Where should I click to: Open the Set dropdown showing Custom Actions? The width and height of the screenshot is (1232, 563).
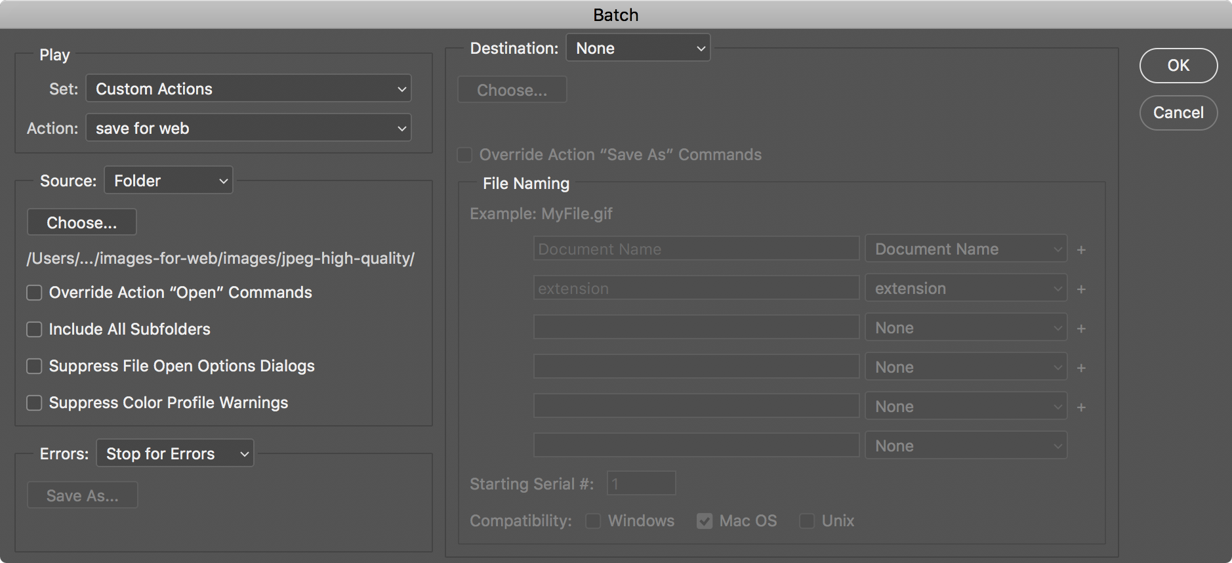tap(249, 89)
